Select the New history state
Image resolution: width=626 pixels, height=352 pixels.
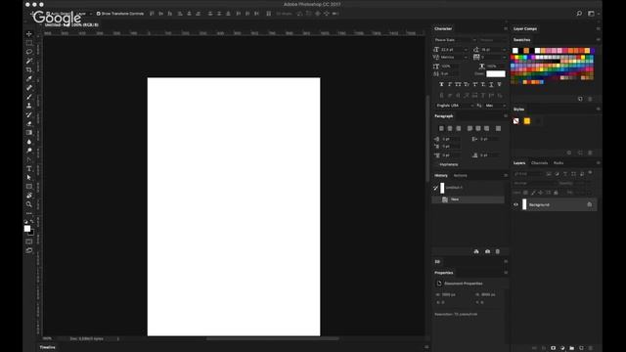point(469,199)
